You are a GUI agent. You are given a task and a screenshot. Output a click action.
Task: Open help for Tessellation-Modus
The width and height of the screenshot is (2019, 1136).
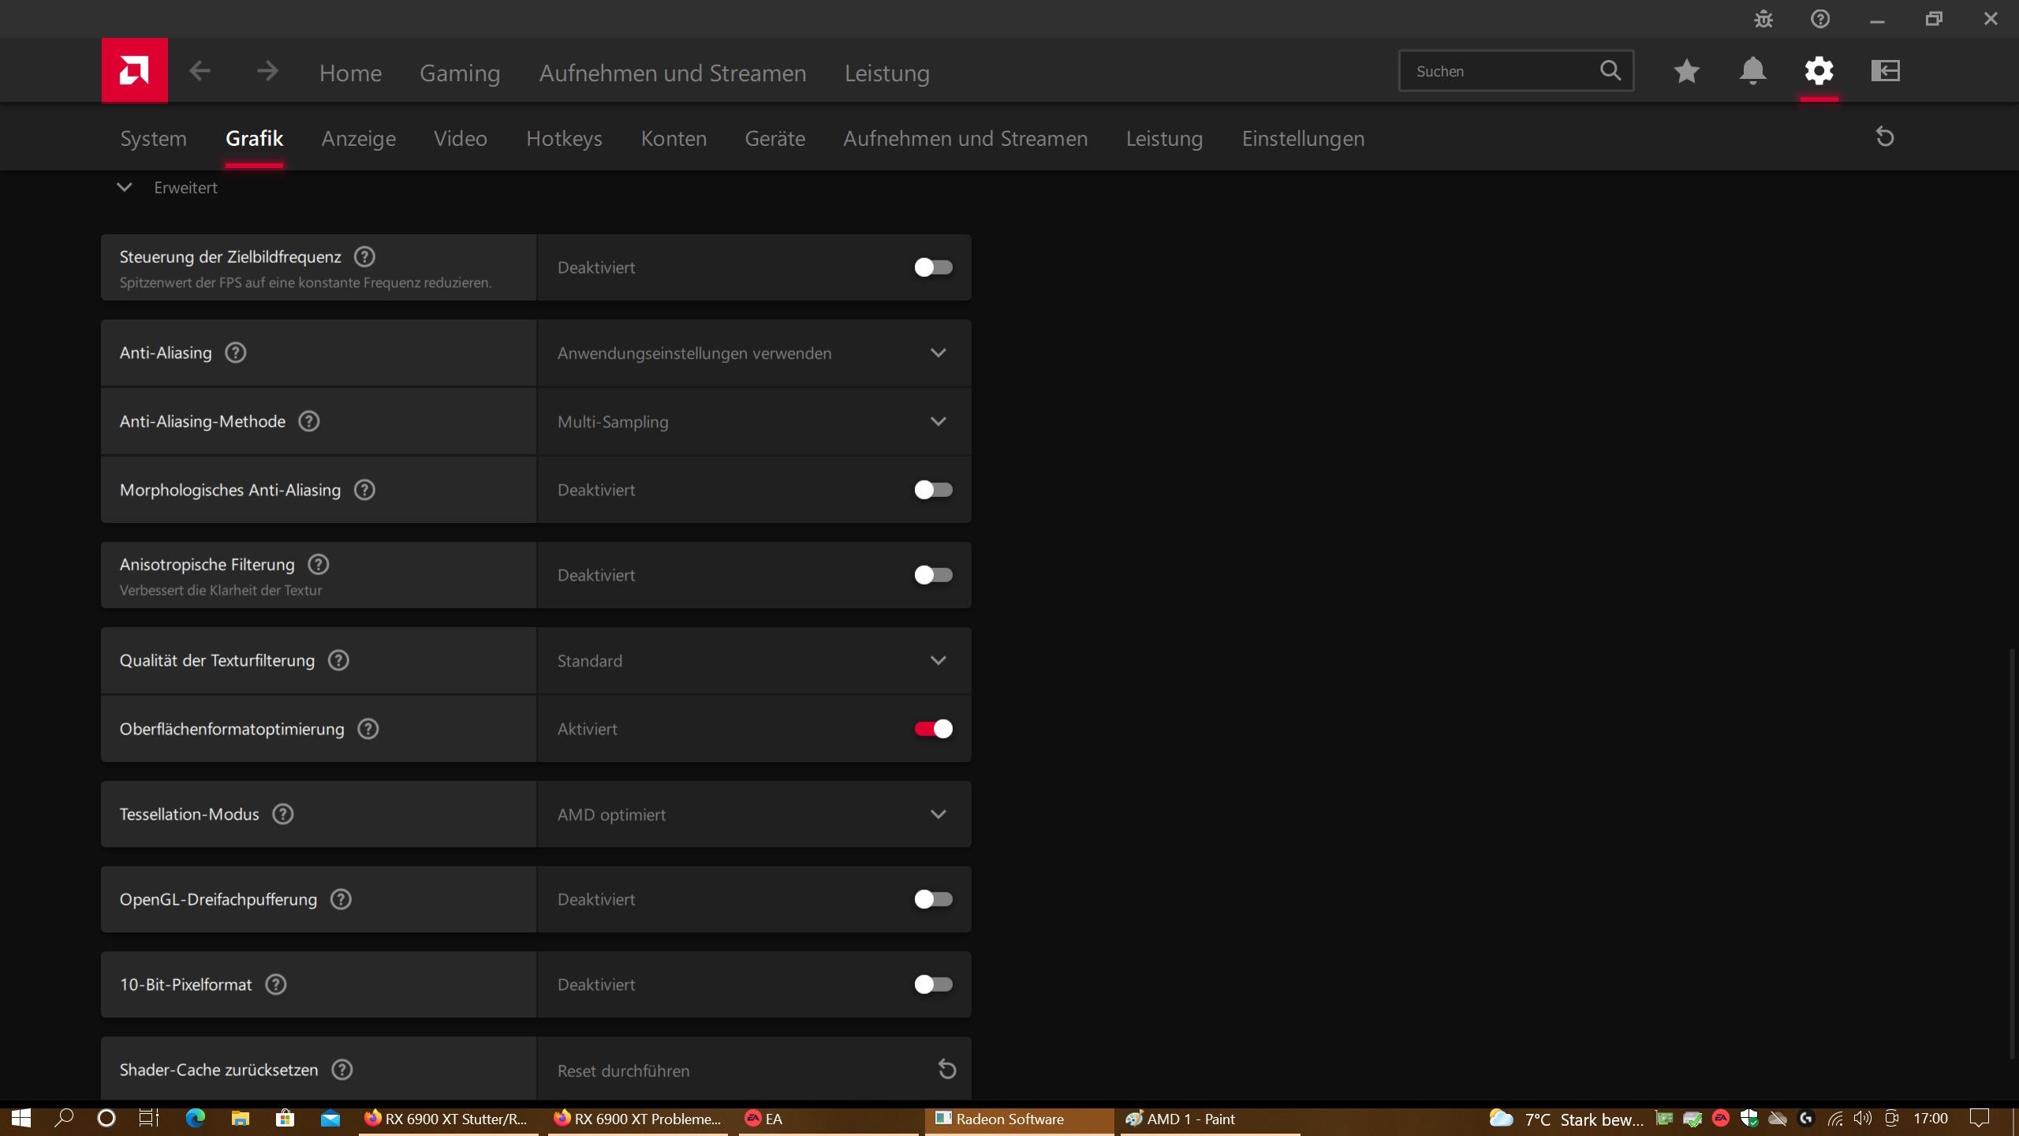pyautogui.click(x=282, y=814)
